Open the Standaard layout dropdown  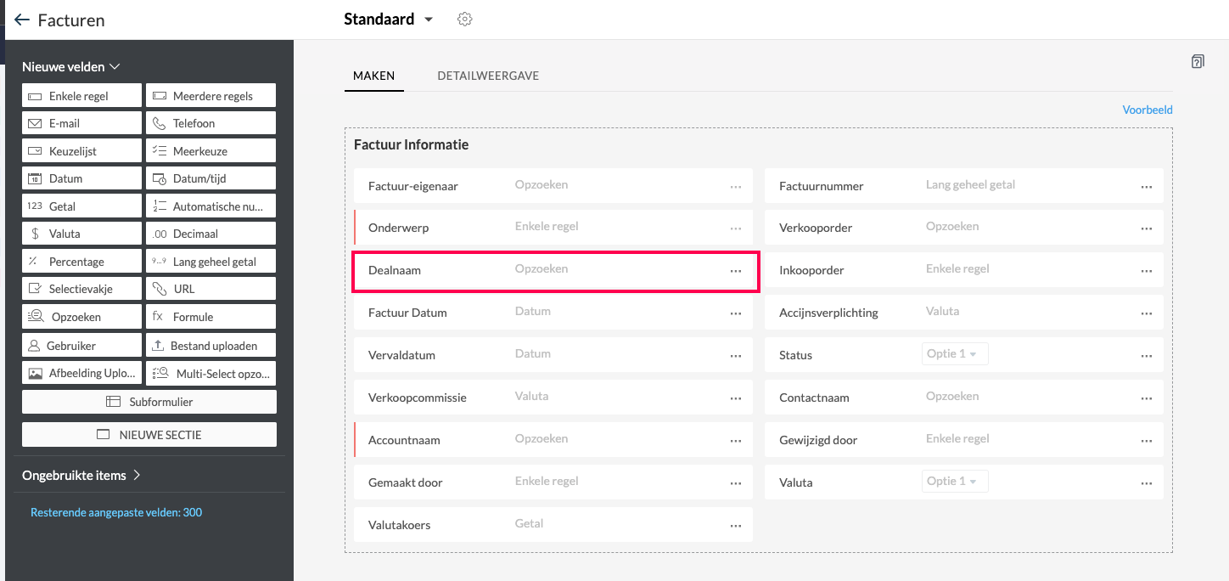(x=388, y=19)
